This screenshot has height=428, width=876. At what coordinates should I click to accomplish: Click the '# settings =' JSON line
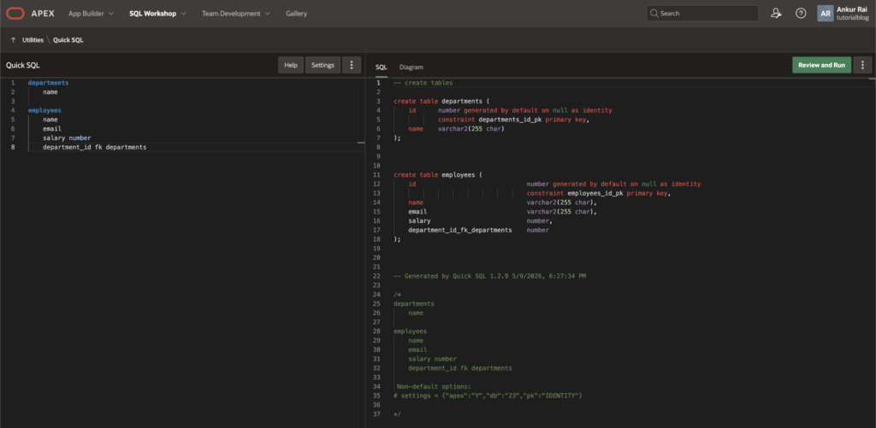click(488, 395)
